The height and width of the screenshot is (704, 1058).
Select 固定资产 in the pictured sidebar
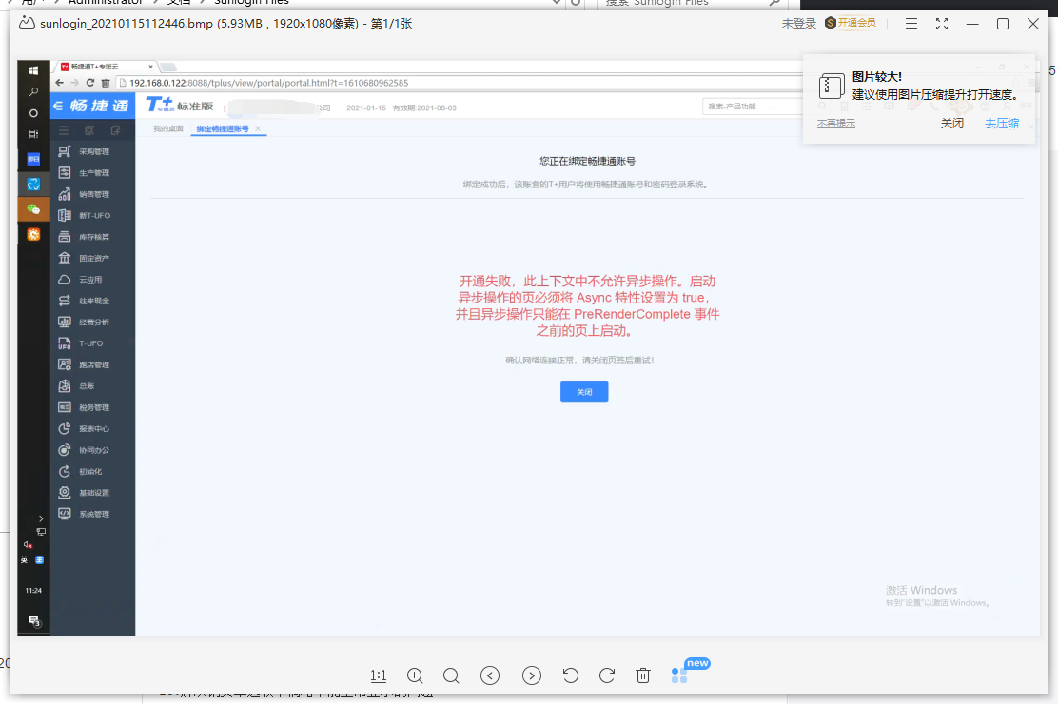tap(93, 259)
